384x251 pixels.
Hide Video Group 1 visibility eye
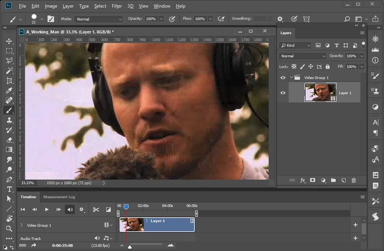click(283, 77)
